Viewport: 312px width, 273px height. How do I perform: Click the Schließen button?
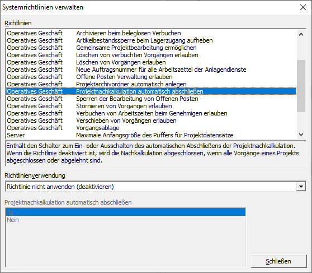pos(278,261)
